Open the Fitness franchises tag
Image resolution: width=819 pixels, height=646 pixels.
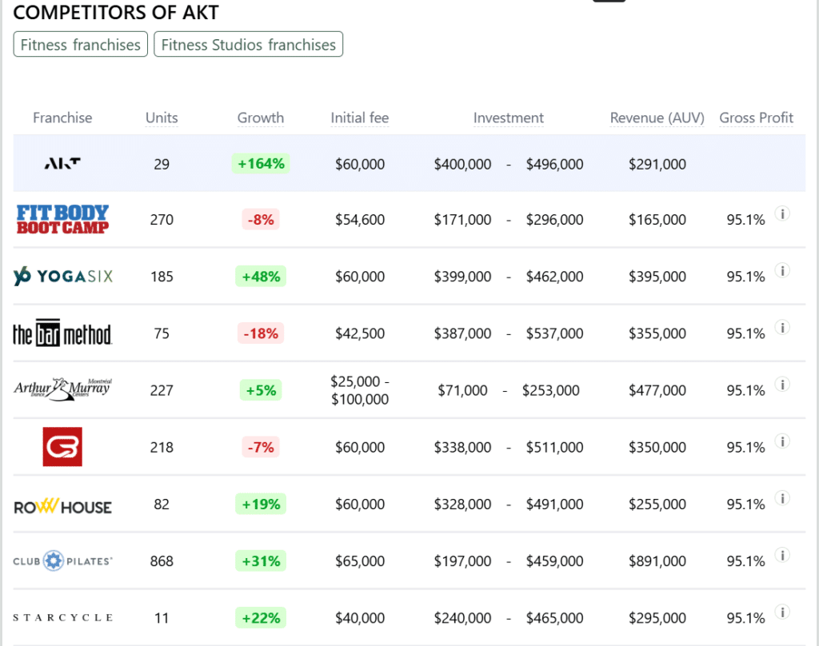pyautogui.click(x=81, y=45)
